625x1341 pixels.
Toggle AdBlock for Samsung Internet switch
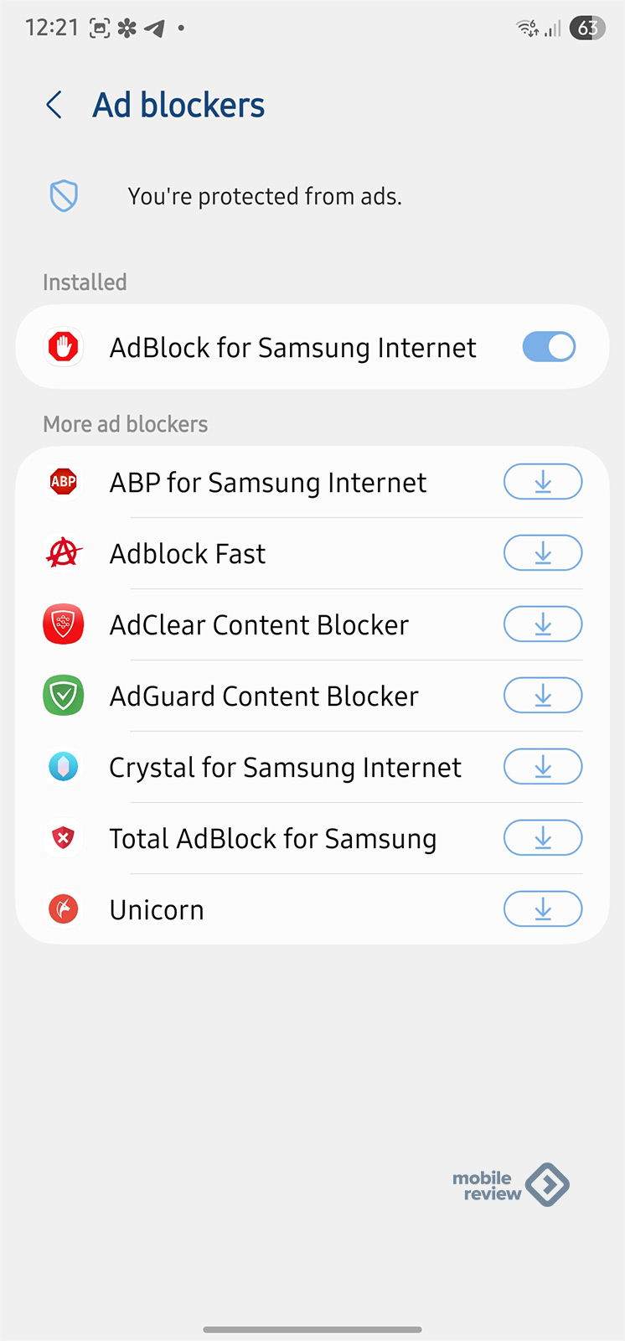(x=549, y=347)
